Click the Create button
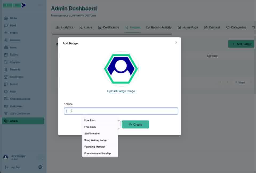This screenshot has height=173, width=256. pyautogui.click(x=135, y=124)
